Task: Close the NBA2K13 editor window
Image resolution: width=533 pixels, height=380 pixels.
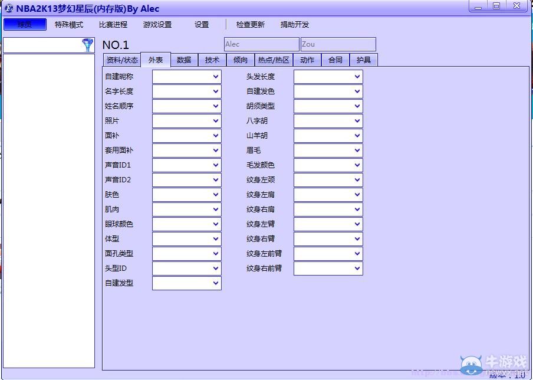Action: tap(516, 6)
